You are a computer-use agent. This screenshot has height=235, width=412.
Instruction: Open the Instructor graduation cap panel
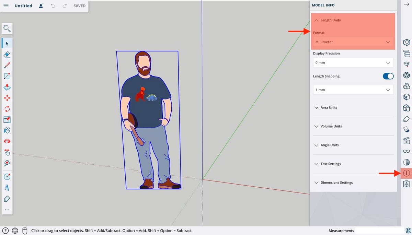(x=407, y=64)
